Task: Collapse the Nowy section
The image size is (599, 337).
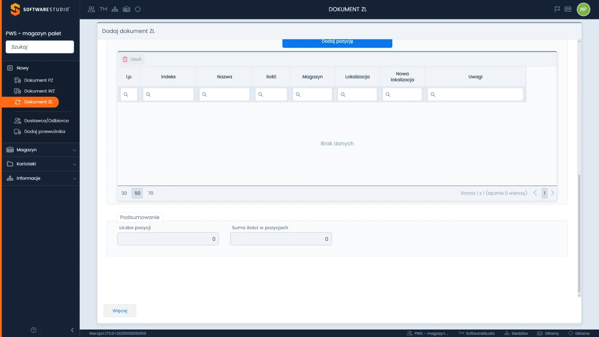Action: (22, 68)
